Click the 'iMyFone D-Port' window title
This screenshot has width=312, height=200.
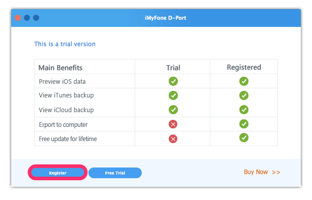pos(165,18)
